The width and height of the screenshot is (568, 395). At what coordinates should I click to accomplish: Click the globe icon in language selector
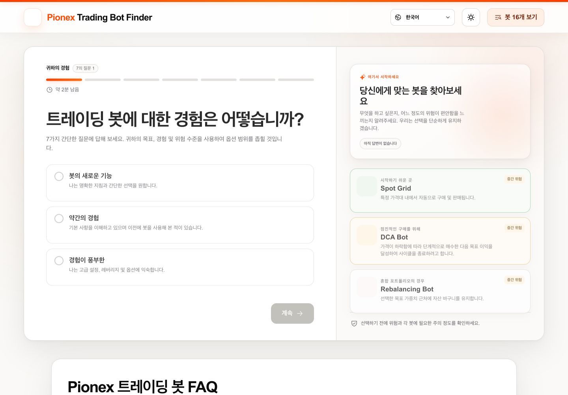pyautogui.click(x=398, y=17)
